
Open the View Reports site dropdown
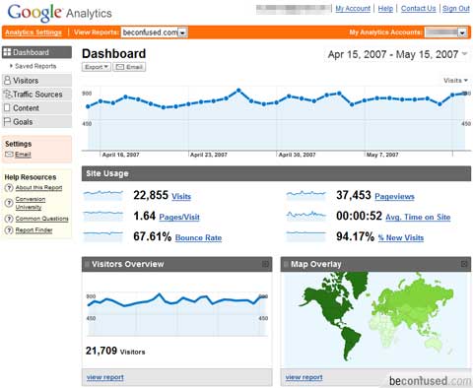155,32
